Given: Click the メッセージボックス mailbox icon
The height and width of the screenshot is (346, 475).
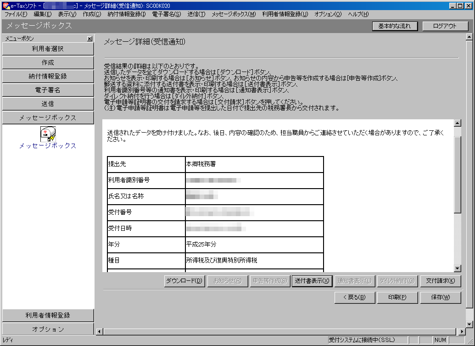Looking at the screenshot, I should click(48, 133).
